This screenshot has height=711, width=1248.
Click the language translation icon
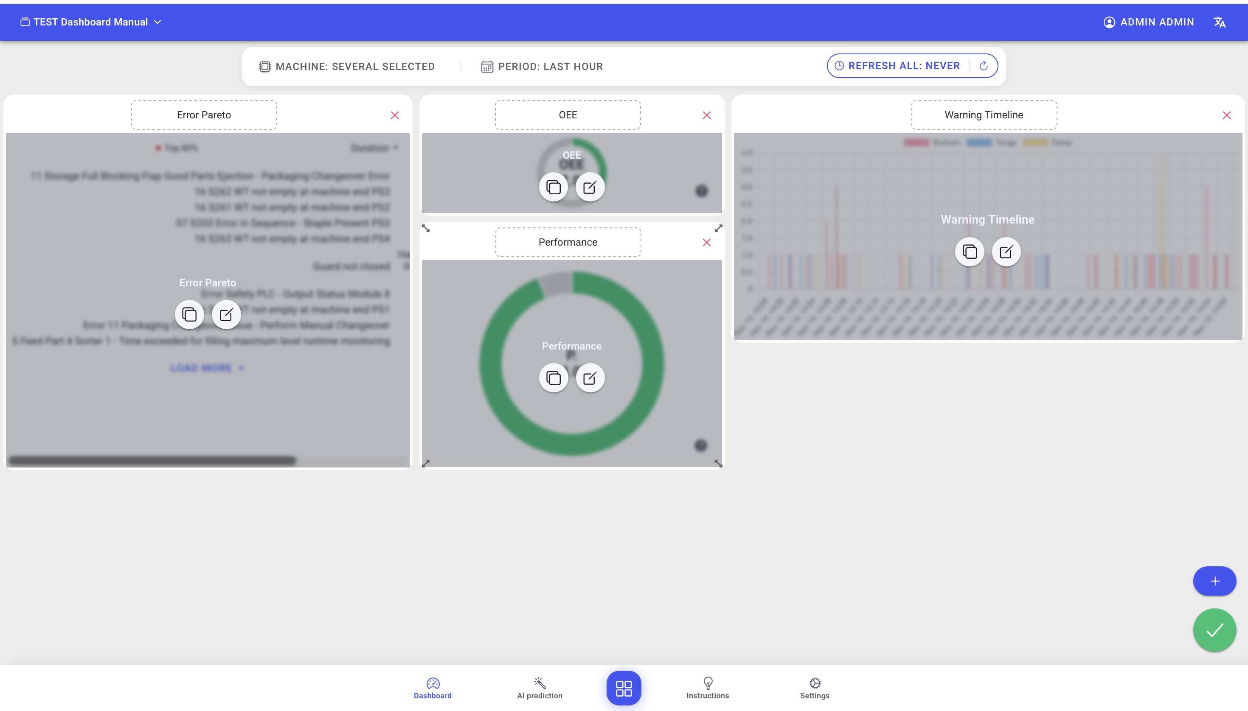tap(1220, 22)
